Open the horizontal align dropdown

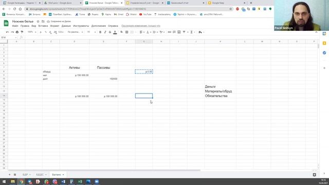click(x=142, y=32)
